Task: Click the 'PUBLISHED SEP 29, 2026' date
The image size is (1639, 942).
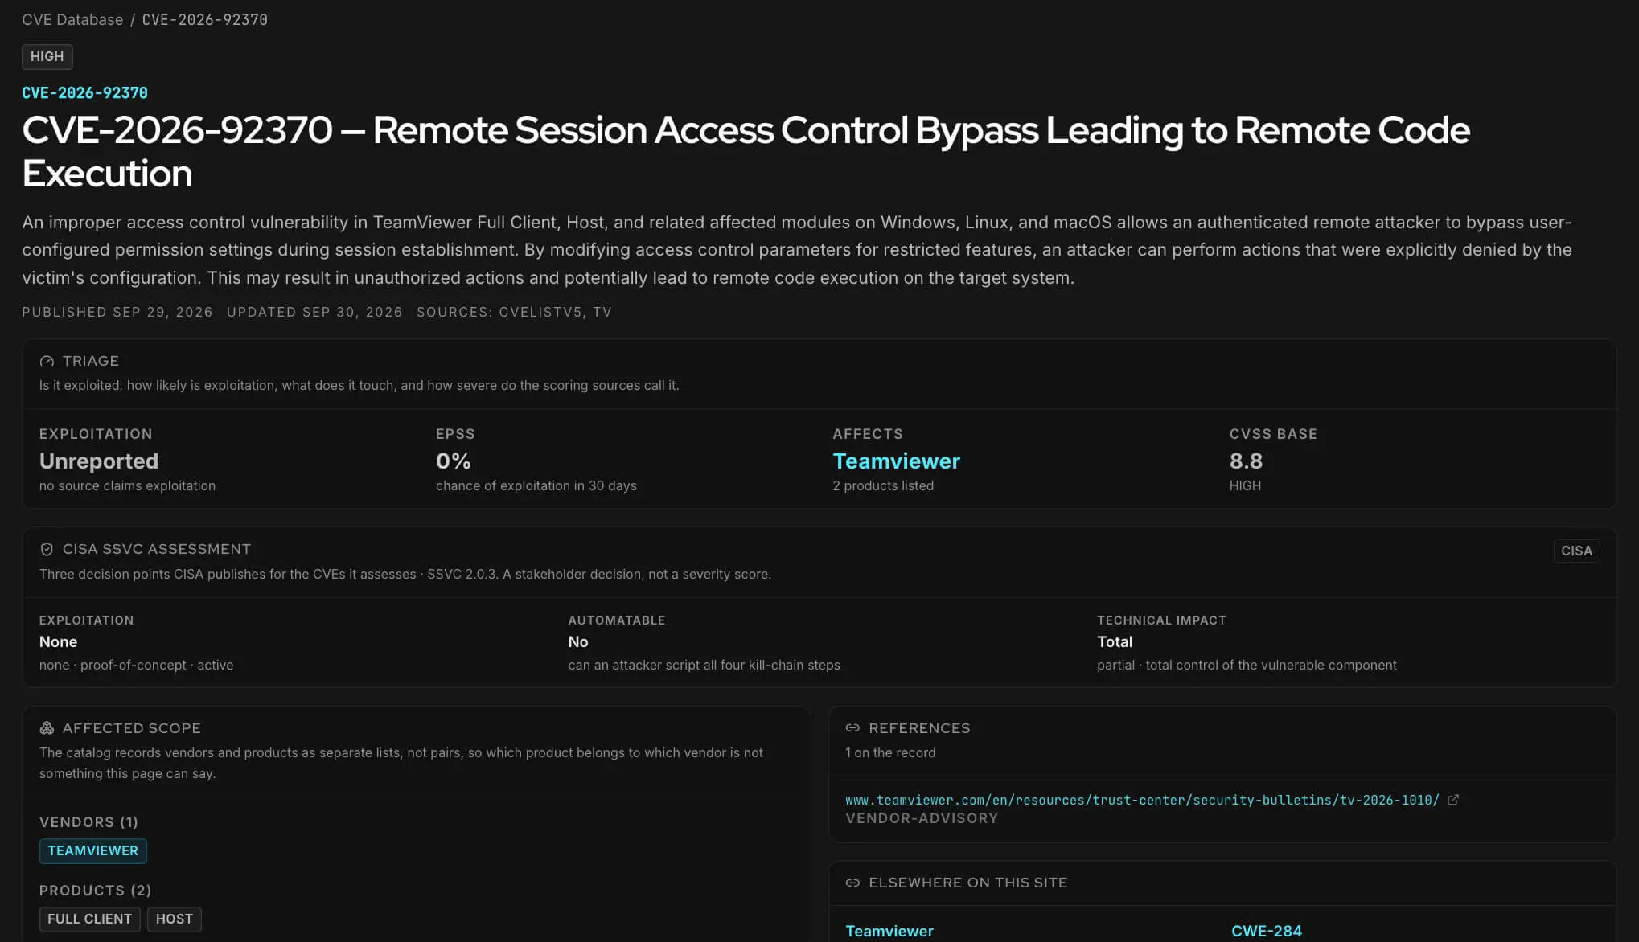Action: [117, 312]
